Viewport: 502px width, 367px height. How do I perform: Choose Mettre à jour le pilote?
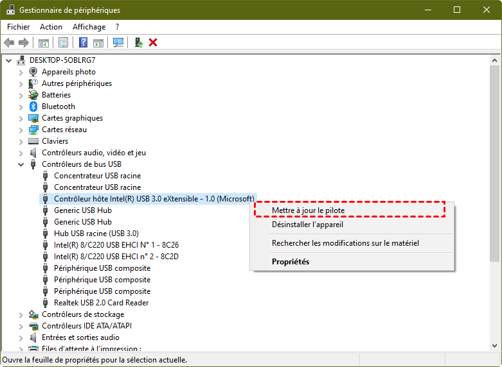[352, 210]
